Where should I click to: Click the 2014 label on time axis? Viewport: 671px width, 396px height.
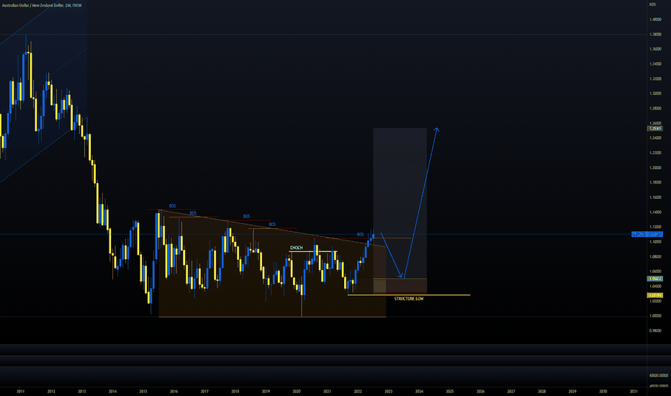(x=112, y=391)
